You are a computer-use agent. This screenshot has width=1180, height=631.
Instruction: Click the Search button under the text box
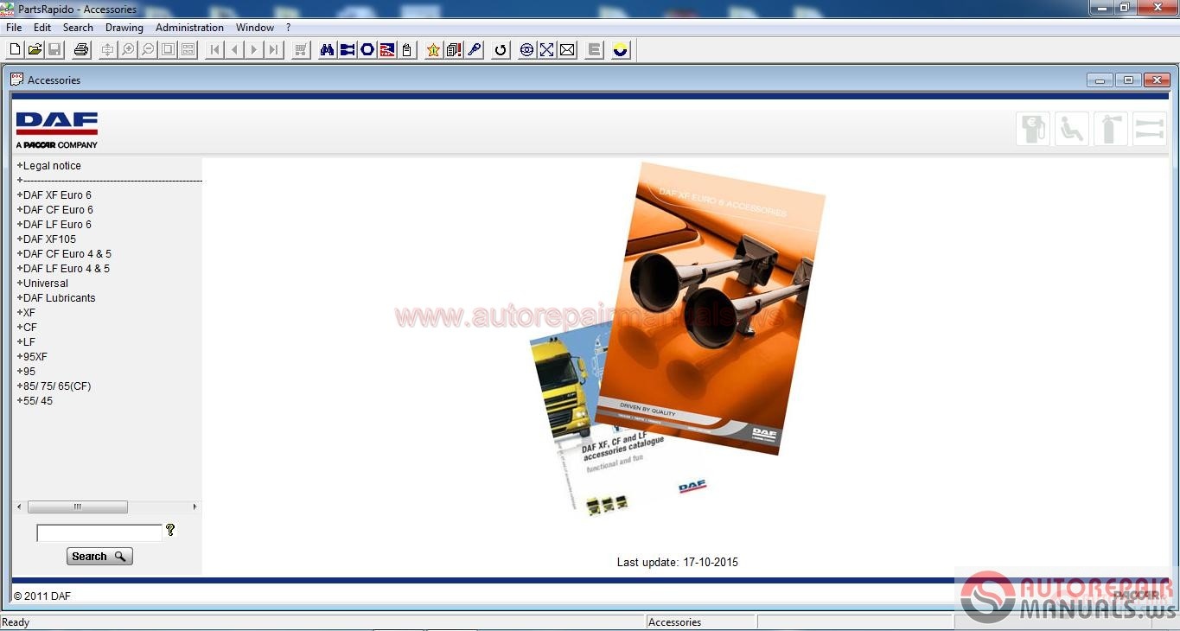point(99,557)
